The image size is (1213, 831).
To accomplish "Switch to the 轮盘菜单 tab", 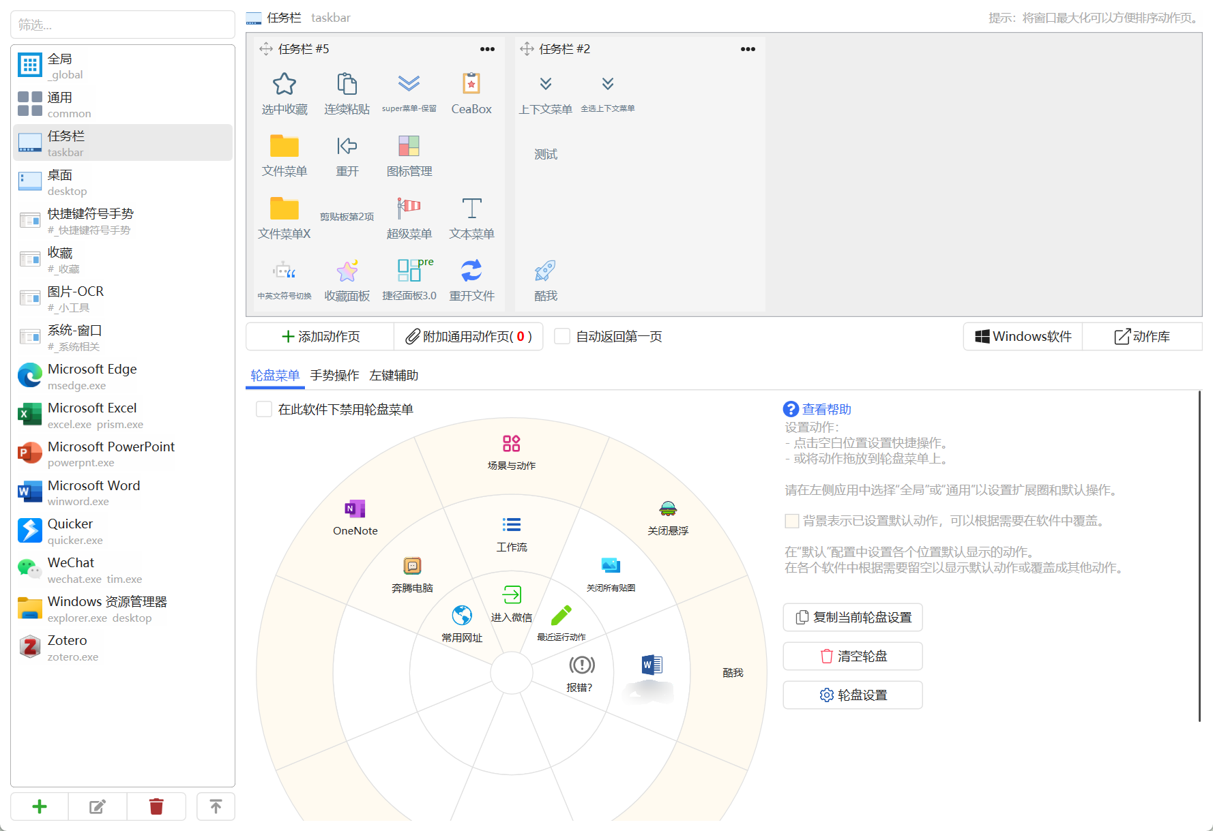I will [275, 376].
